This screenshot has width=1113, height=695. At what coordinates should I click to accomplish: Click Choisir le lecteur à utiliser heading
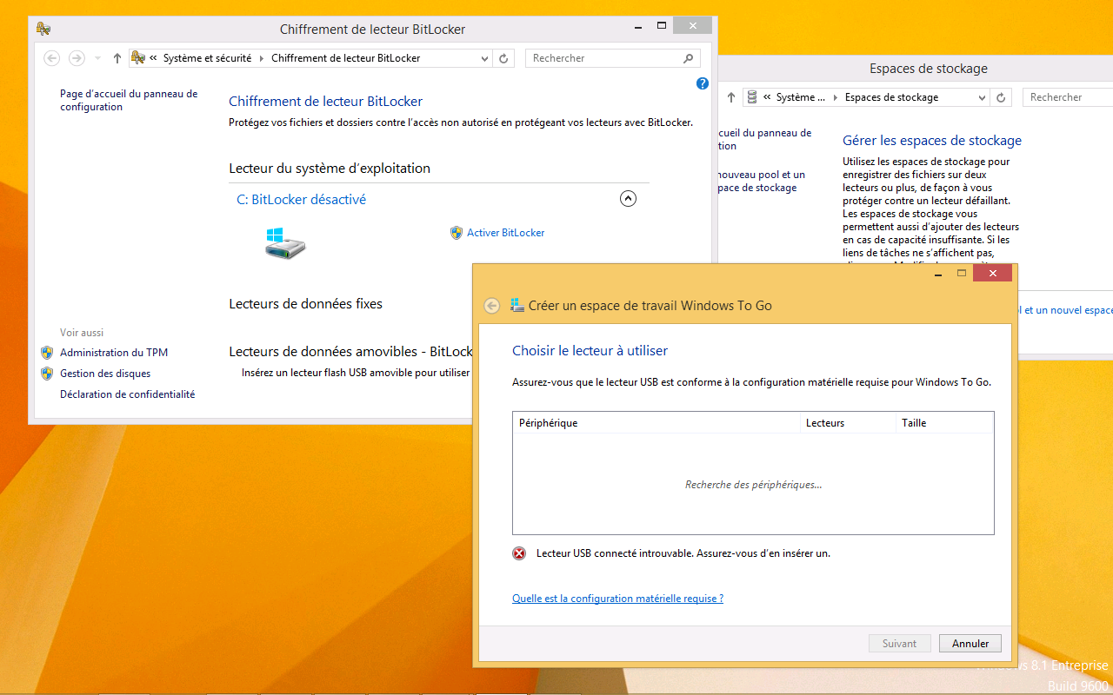(590, 351)
